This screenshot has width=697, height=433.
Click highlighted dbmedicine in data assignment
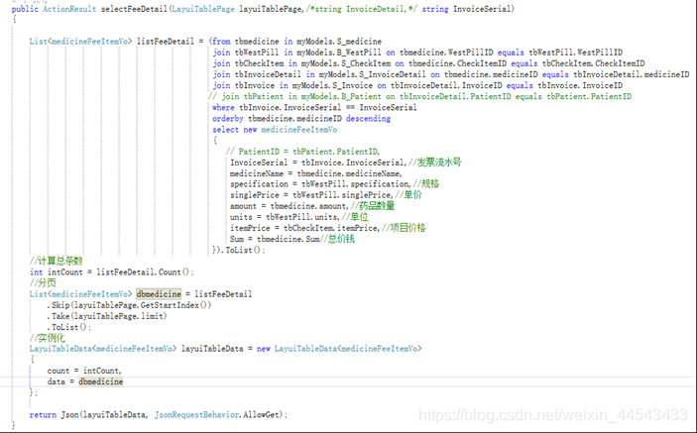tap(101, 381)
